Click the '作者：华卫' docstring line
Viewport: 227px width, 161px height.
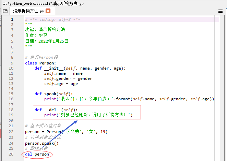[x=36, y=35]
